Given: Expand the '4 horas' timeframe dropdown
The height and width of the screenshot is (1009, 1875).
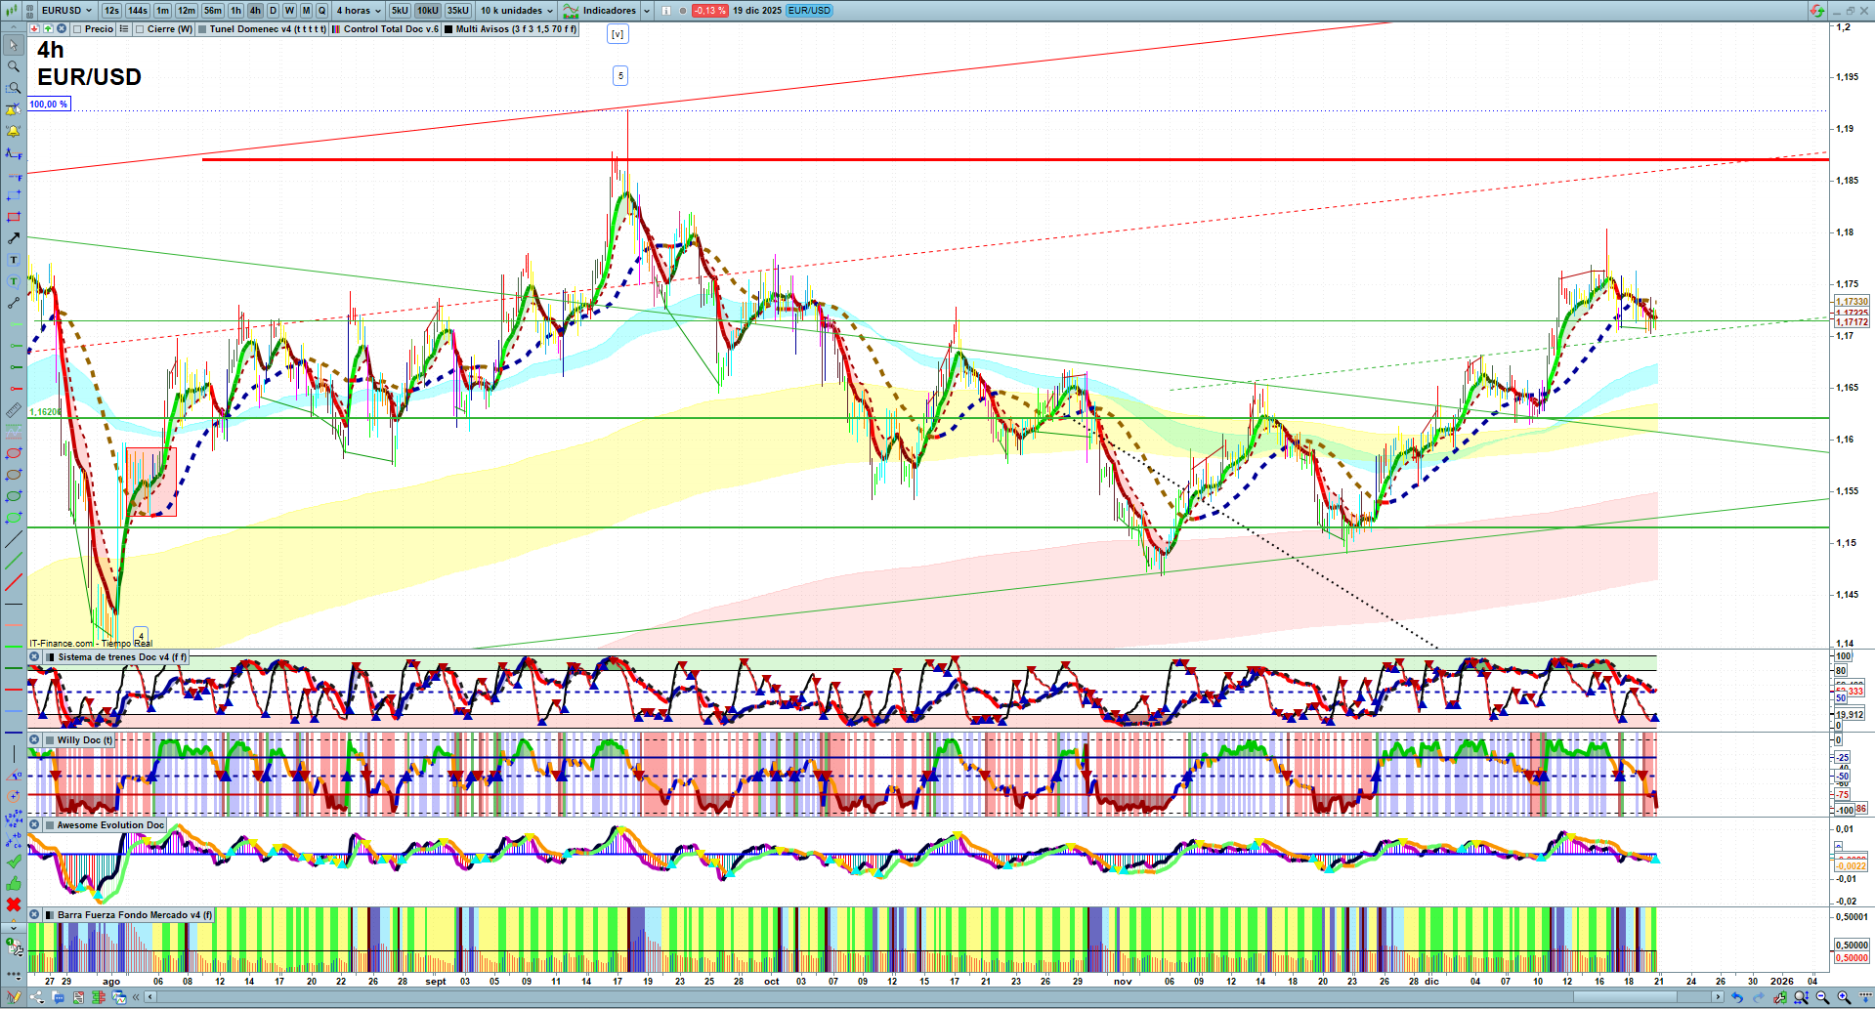Looking at the screenshot, I should pyautogui.click(x=359, y=11).
